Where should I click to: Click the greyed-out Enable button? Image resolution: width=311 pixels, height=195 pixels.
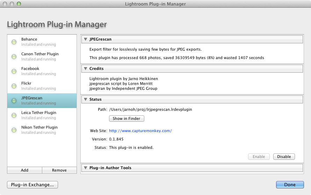click(259, 157)
